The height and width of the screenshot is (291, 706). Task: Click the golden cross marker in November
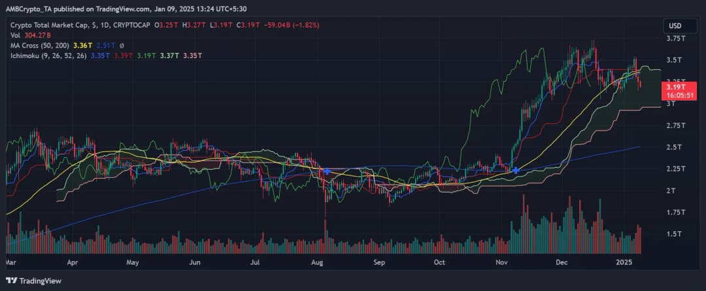(x=516, y=170)
